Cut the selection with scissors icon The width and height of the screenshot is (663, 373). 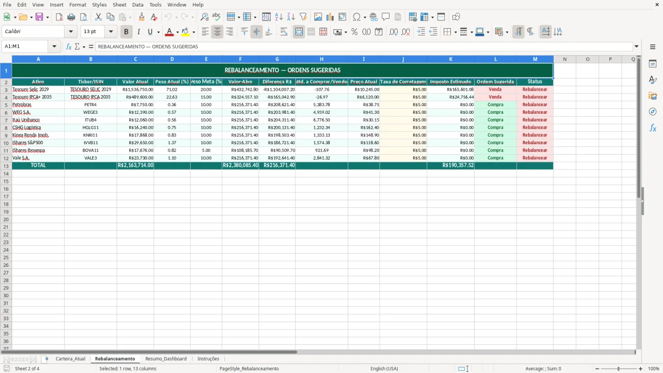[x=98, y=17]
